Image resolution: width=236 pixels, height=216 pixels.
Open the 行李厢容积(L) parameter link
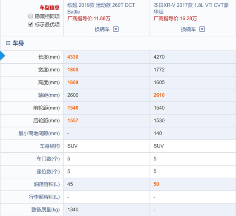[x=44, y=197]
